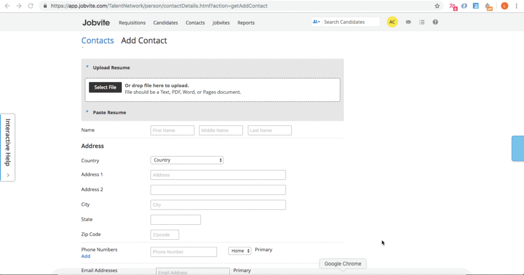
Task: Open Chrome's three-dot menu
Action: point(517,6)
